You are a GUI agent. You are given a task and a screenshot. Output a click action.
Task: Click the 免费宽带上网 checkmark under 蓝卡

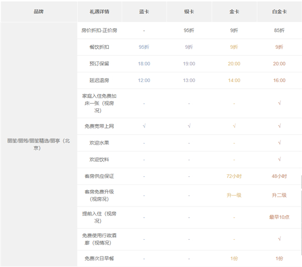coord(143,126)
